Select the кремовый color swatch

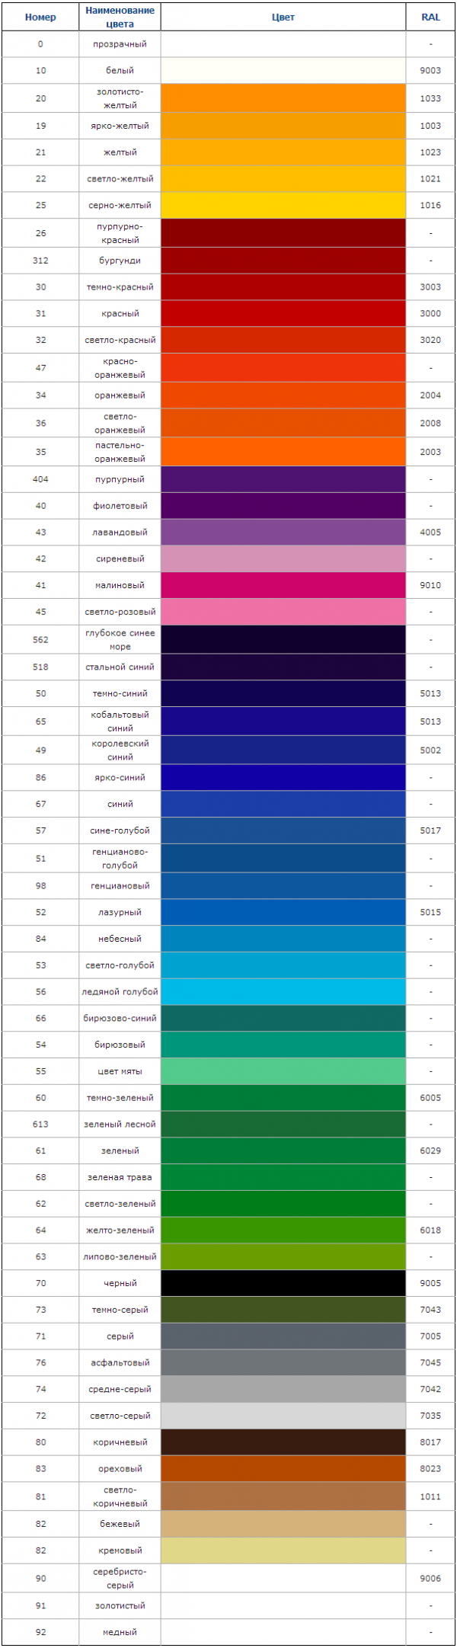[283, 1550]
